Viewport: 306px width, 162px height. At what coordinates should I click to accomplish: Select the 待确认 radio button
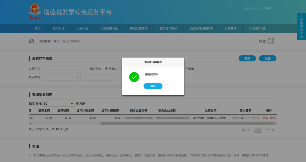point(106,69)
